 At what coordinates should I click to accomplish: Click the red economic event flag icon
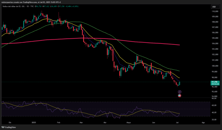click(179, 96)
